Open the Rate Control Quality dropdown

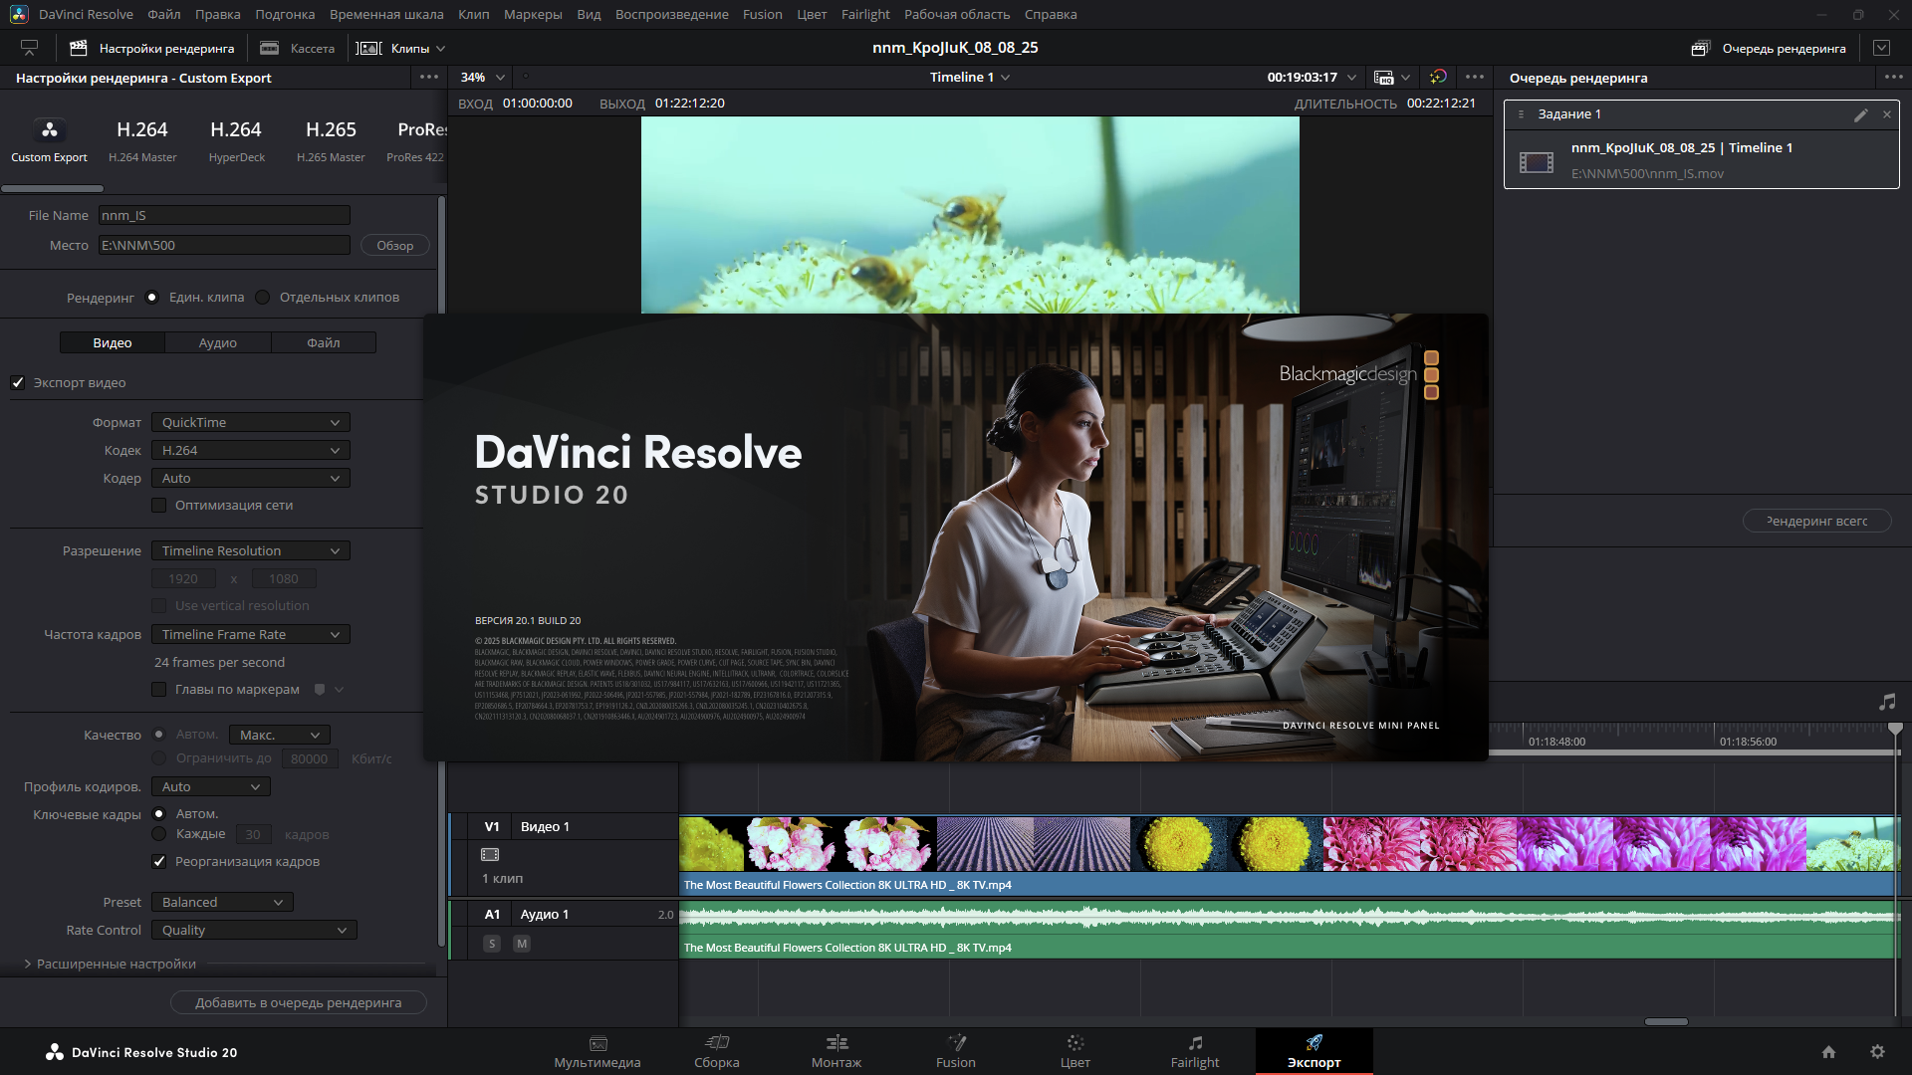[254, 930]
